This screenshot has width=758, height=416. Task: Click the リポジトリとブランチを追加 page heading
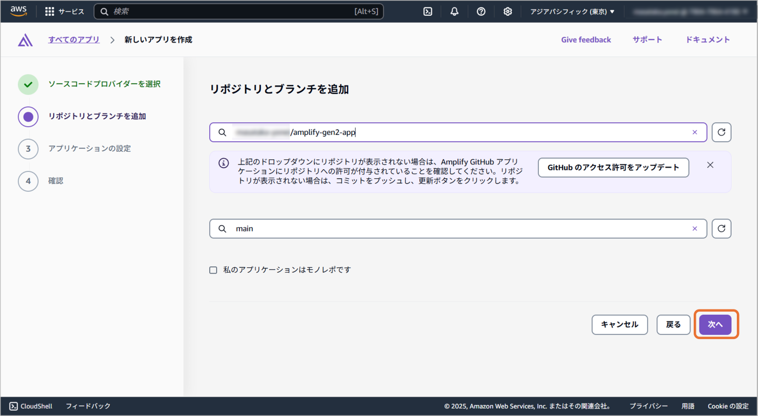click(279, 89)
